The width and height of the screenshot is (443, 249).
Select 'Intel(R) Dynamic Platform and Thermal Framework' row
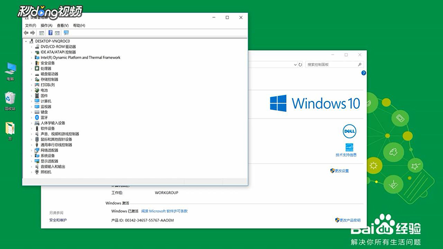click(81, 58)
